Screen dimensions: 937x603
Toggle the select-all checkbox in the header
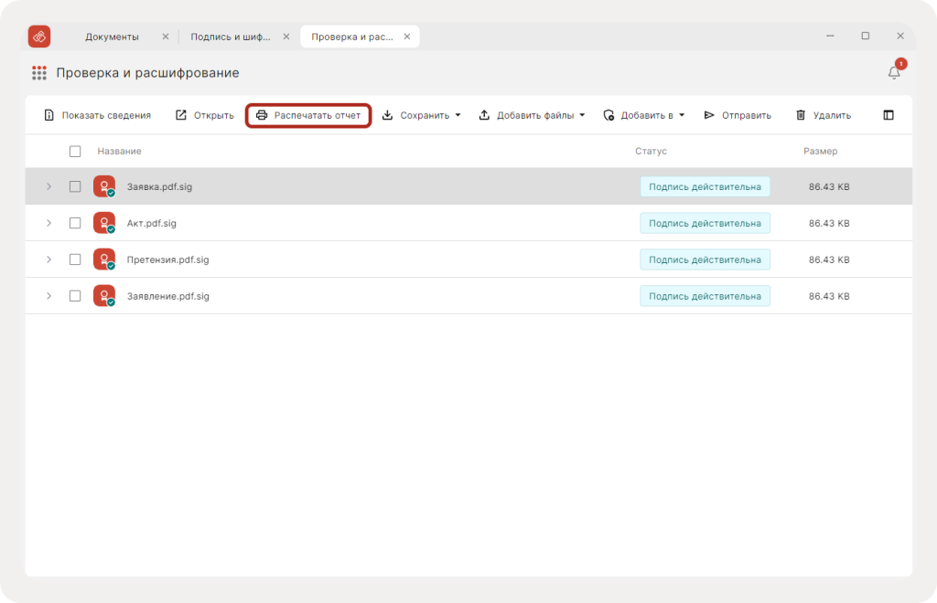[x=75, y=151]
